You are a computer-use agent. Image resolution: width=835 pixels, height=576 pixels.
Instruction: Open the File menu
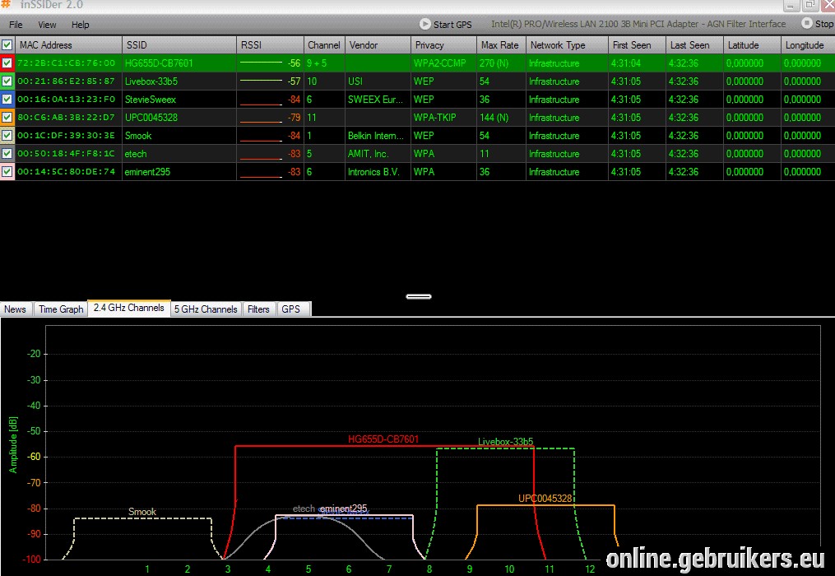(16, 25)
